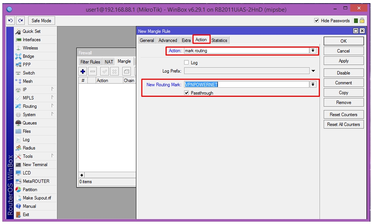
Task: Click the Comment button
Action: pos(344,83)
